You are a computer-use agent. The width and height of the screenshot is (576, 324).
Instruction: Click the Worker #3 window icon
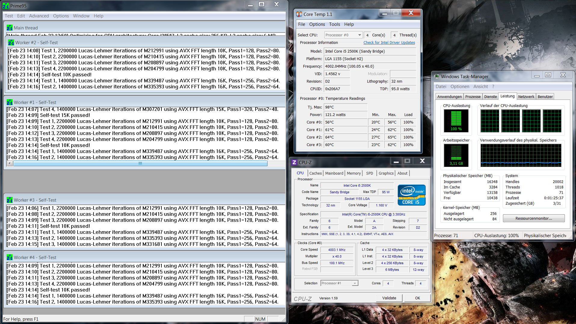[10, 200]
